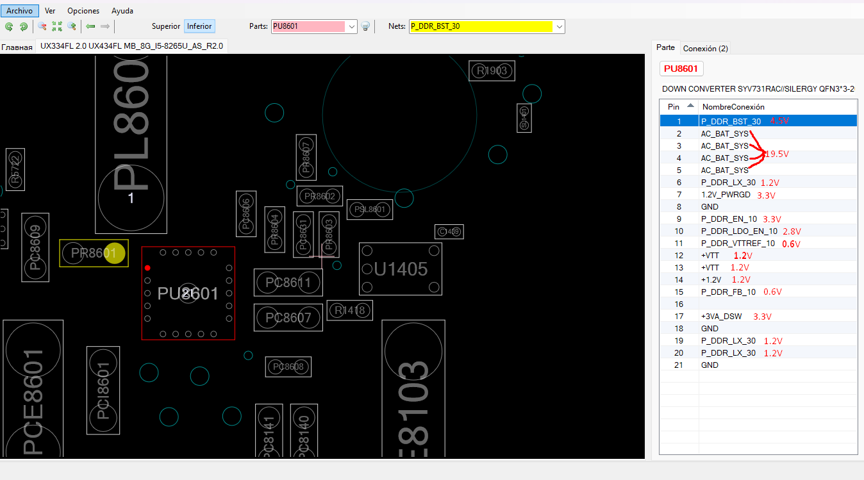This screenshot has height=480, width=864.
Task: Click the green back arrow icon
Action: coord(90,26)
